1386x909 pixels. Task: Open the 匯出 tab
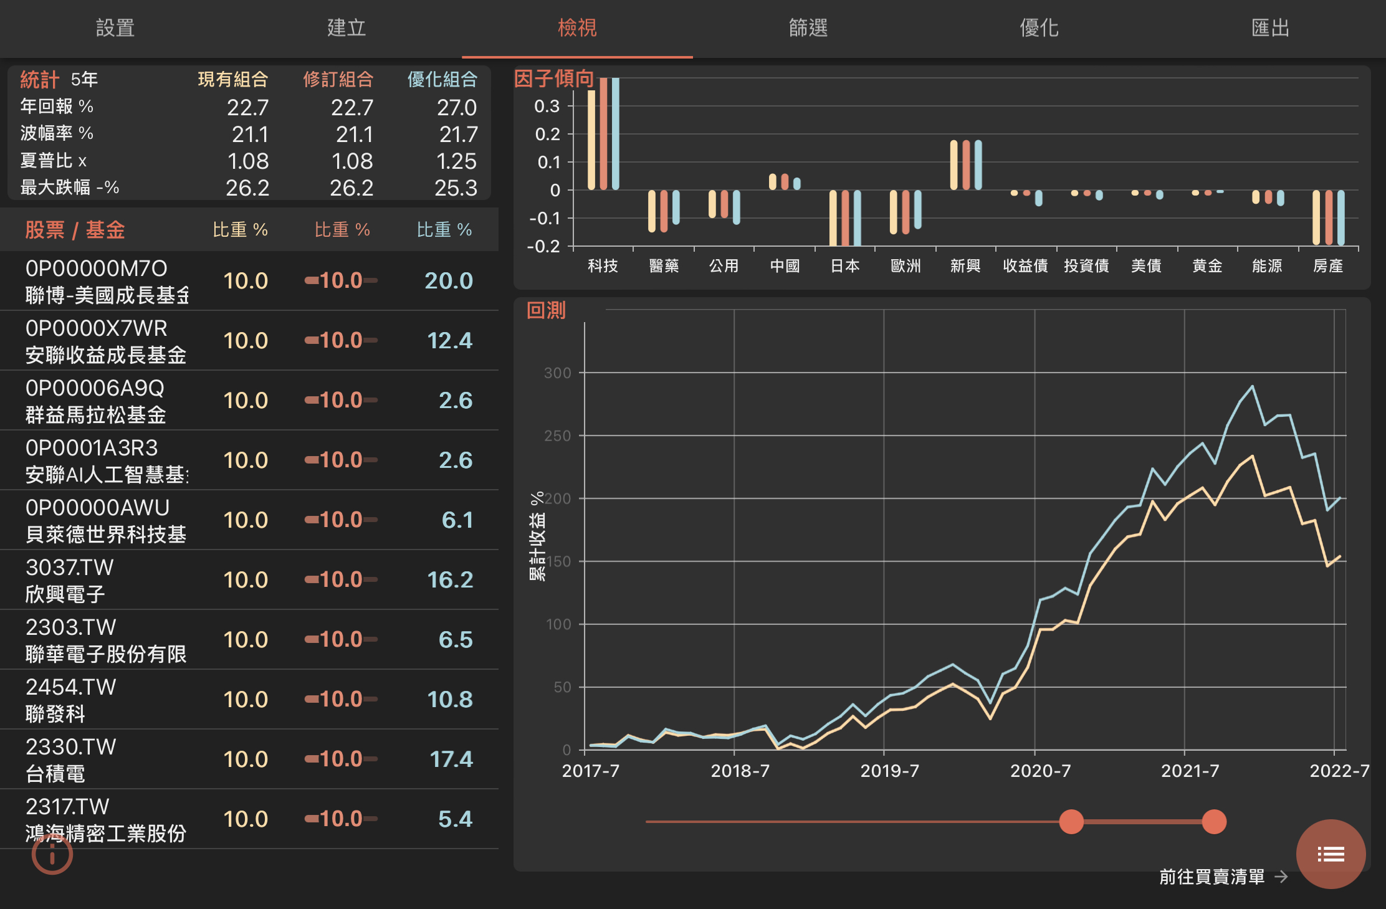(x=1270, y=28)
